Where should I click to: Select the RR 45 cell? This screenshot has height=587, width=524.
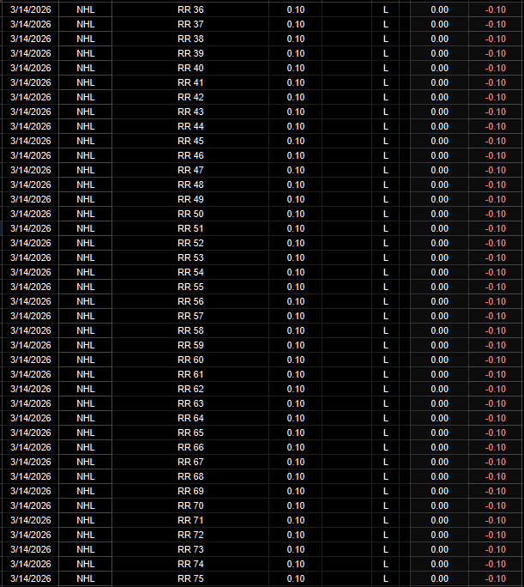(x=190, y=141)
